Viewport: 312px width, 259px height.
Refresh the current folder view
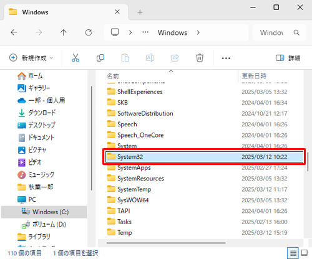pyautogui.click(x=89, y=32)
